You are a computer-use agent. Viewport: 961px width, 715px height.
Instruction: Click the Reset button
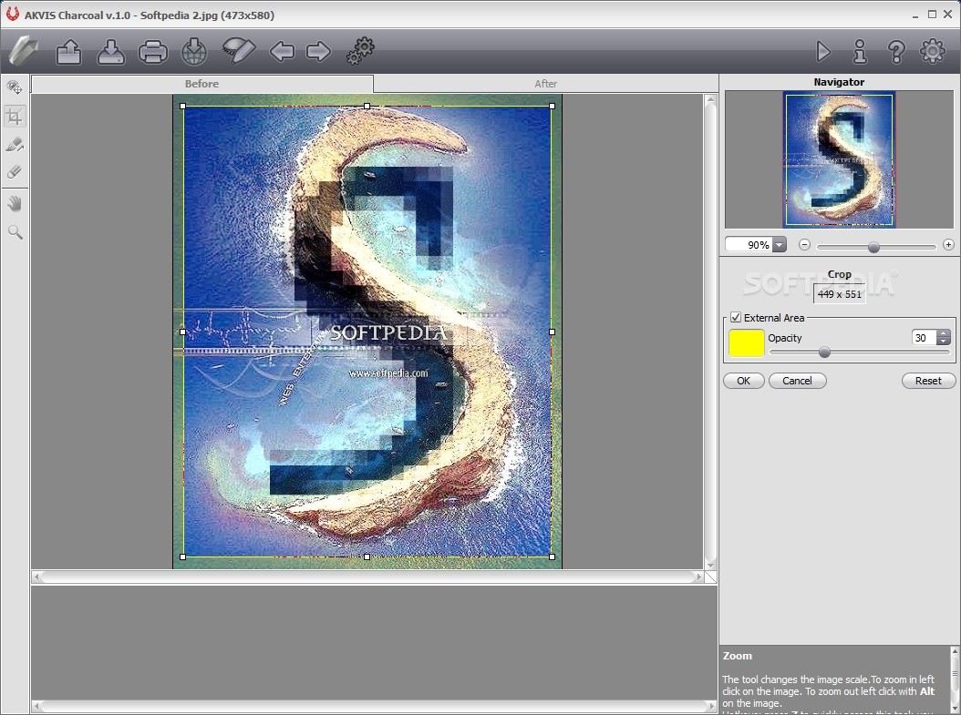[x=928, y=381]
